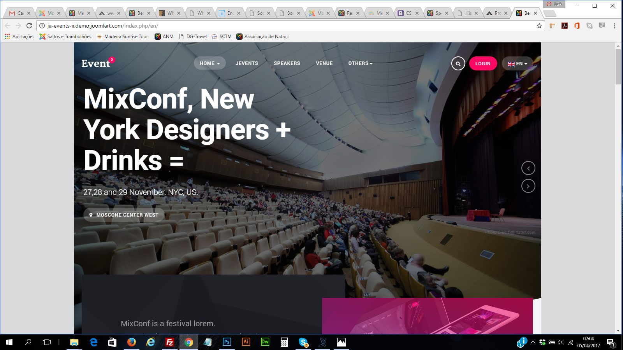Click the pink promo image thumbnail
The width and height of the screenshot is (623, 350).
tap(428, 316)
